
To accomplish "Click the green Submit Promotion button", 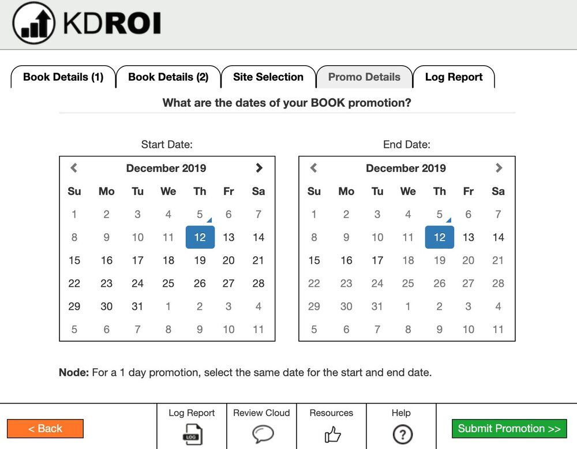I will click(509, 429).
